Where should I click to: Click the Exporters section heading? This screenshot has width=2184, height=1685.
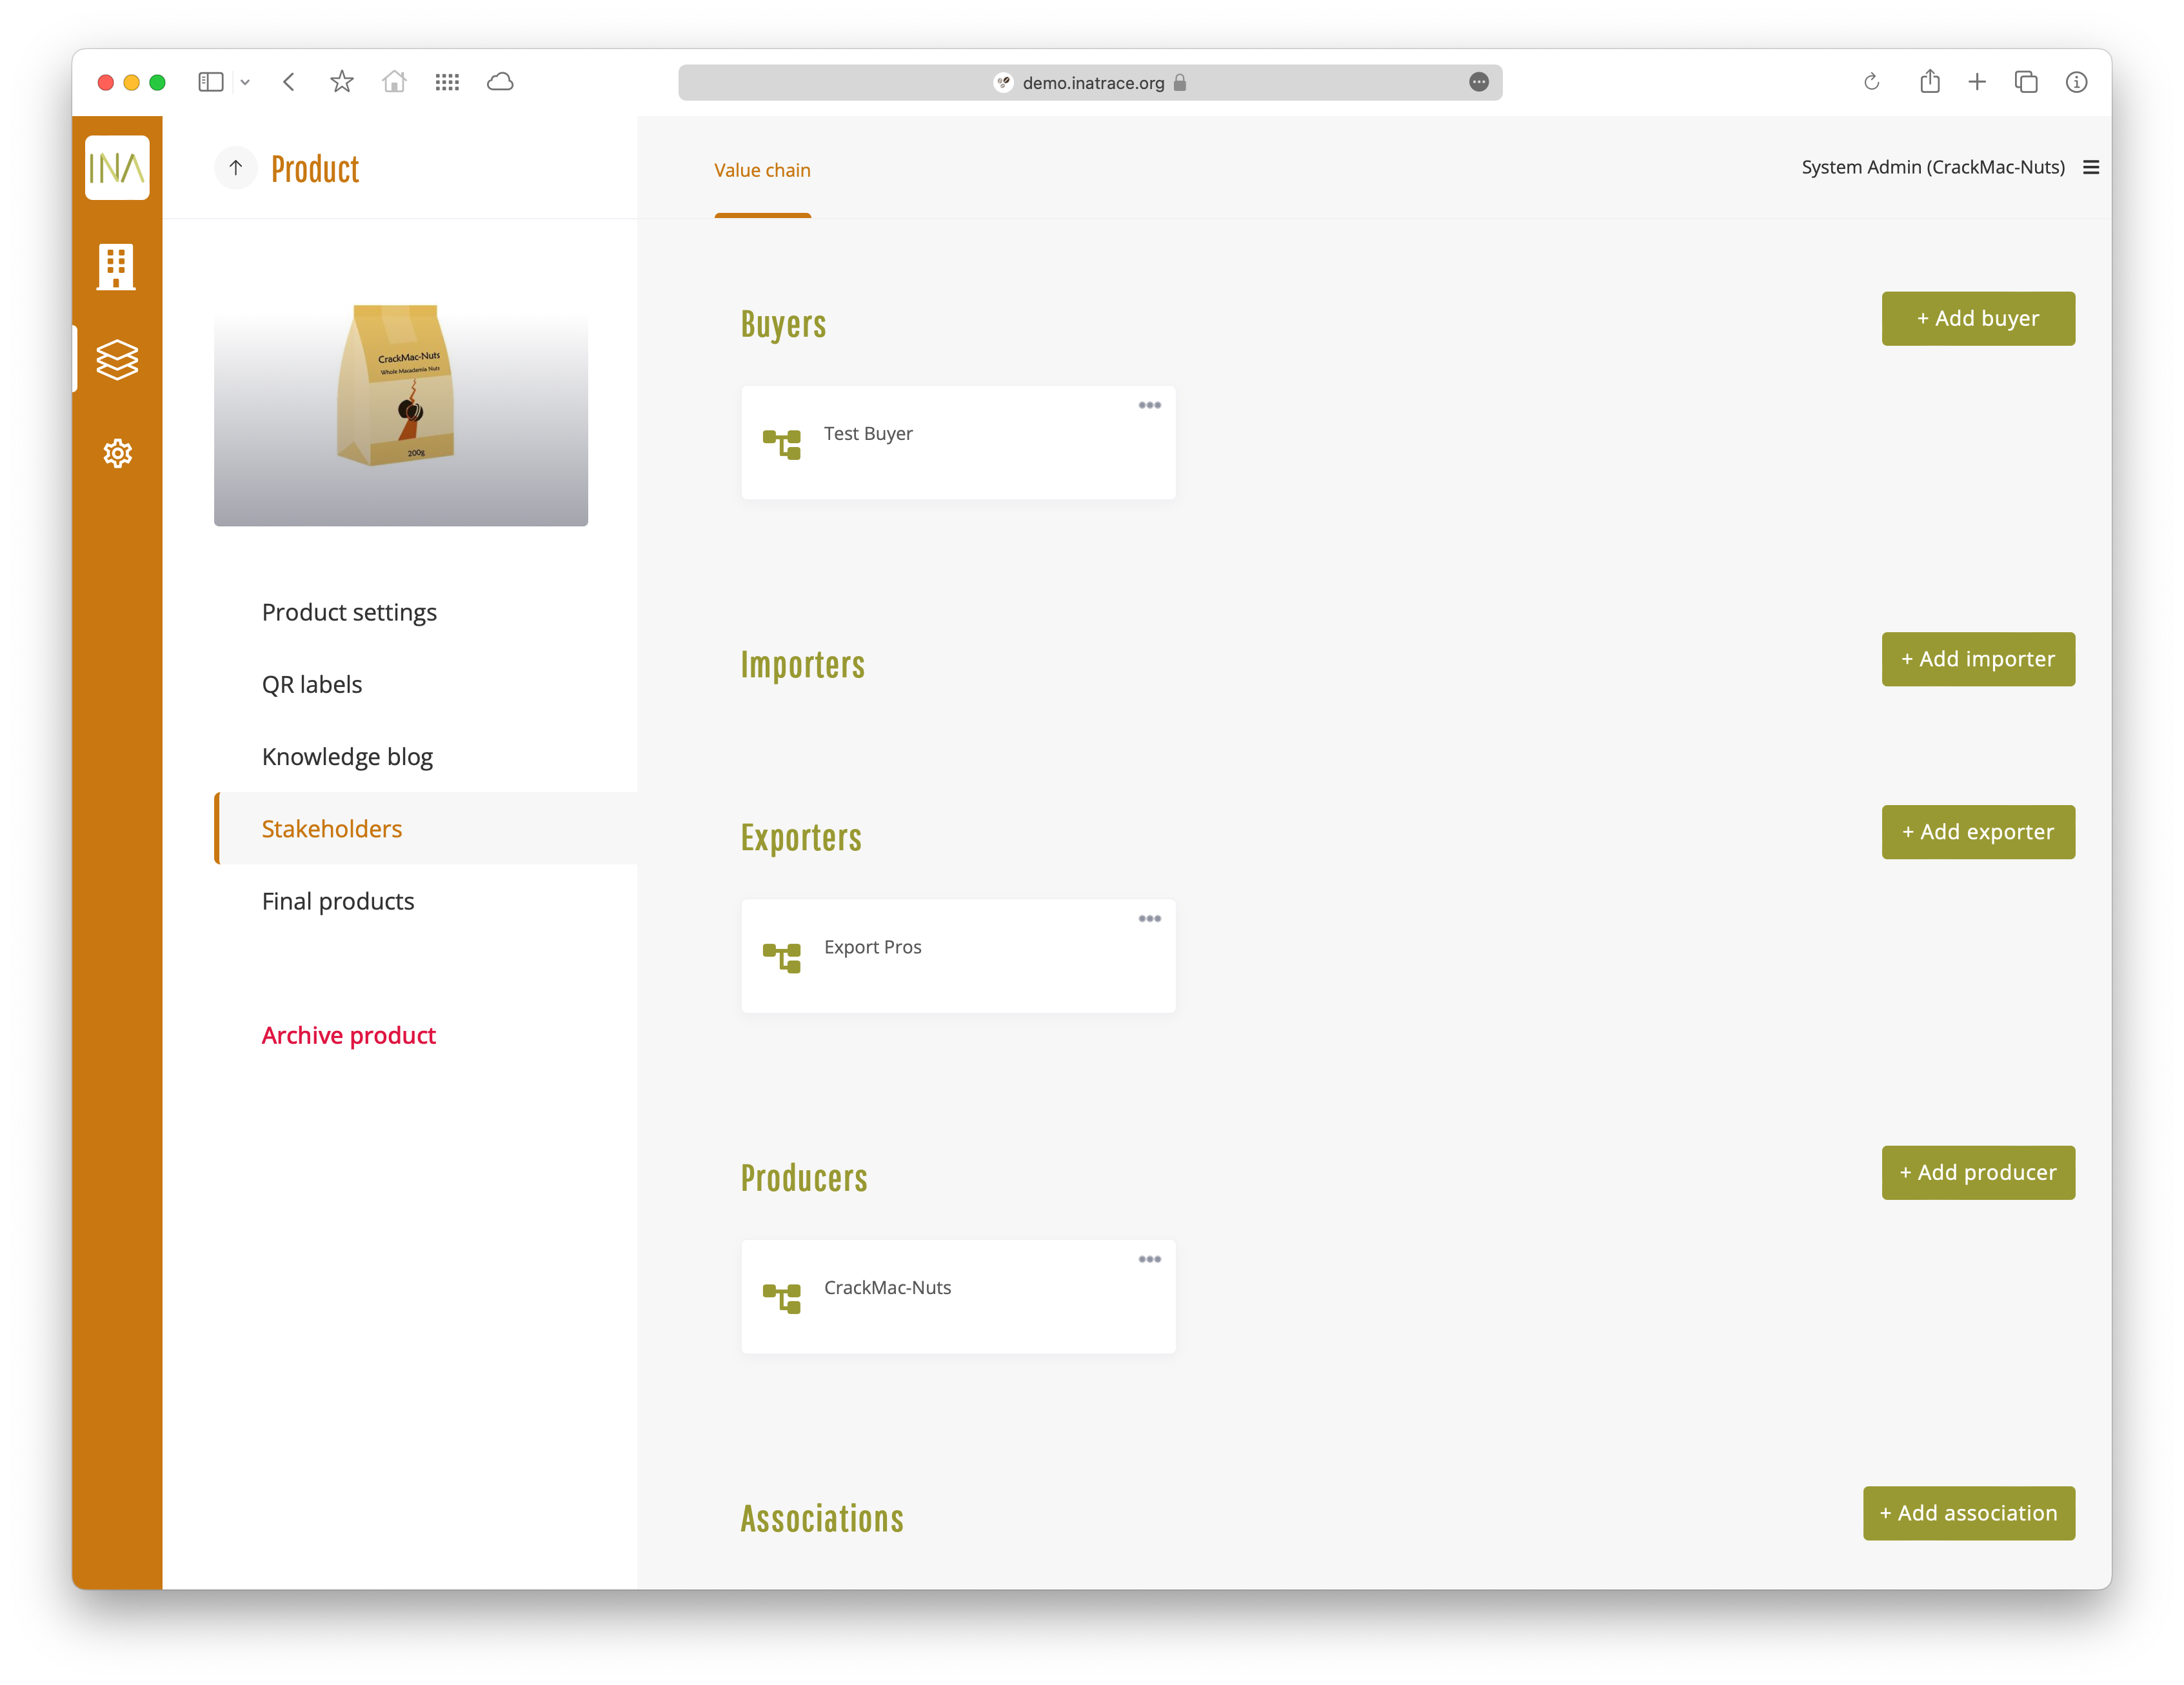pos(801,838)
